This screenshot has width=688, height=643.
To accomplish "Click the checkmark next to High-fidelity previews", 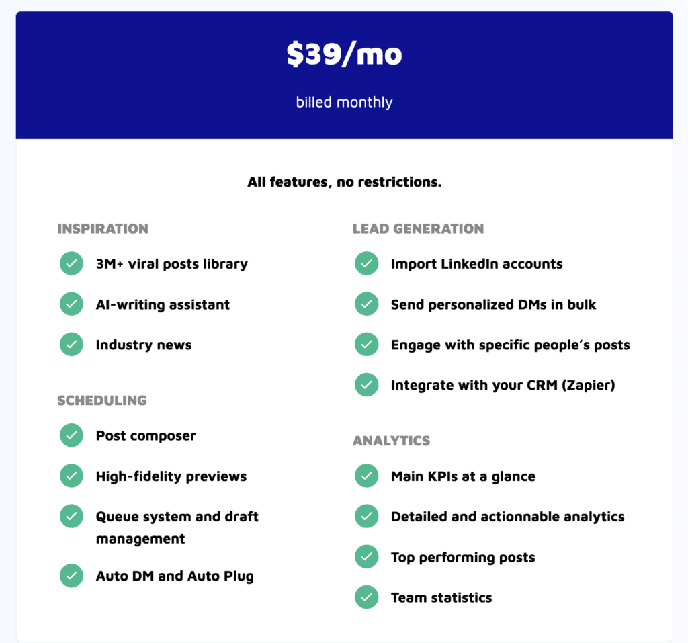I will (x=71, y=476).
